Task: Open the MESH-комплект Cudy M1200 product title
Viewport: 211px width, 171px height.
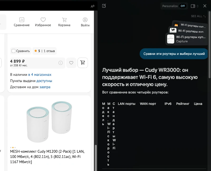Action: pos(47,156)
